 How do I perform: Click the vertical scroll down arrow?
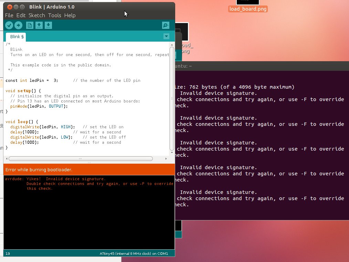pyautogui.click(x=172, y=153)
